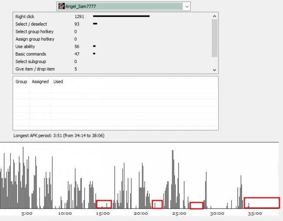
Task: Click the "Longest AFK period" text
Action: click(59, 136)
